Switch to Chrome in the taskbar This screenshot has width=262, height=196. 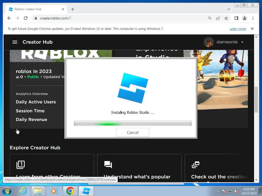[x=70, y=191]
